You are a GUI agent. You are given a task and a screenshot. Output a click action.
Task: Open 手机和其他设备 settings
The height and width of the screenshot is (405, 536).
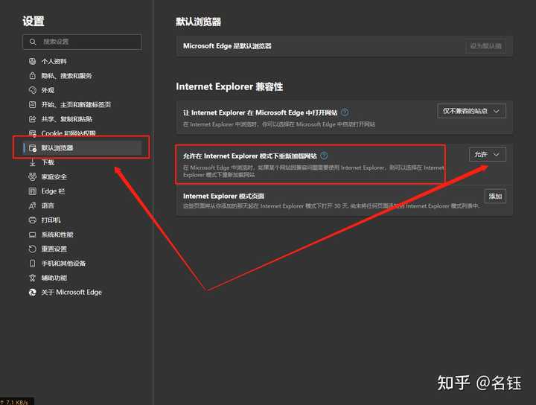tap(63, 263)
